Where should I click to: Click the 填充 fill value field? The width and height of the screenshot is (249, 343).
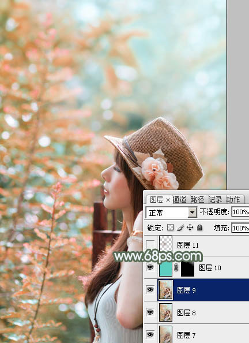[240, 228]
